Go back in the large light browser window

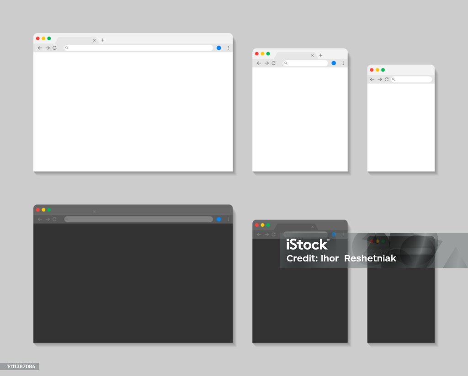coord(40,48)
